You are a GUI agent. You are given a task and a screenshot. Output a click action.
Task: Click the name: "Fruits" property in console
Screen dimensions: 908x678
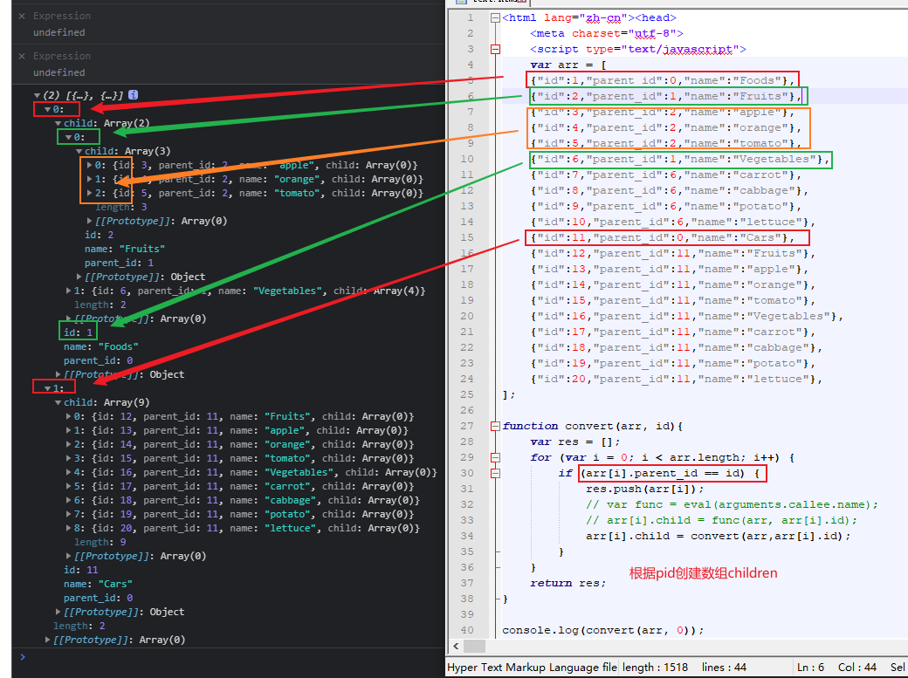(125, 249)
